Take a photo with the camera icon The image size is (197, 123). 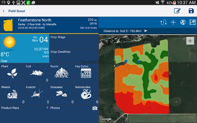click(95, 108)
